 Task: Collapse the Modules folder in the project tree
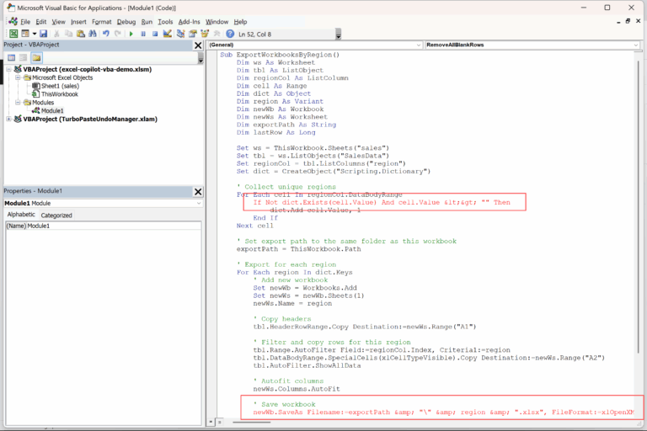18,103
